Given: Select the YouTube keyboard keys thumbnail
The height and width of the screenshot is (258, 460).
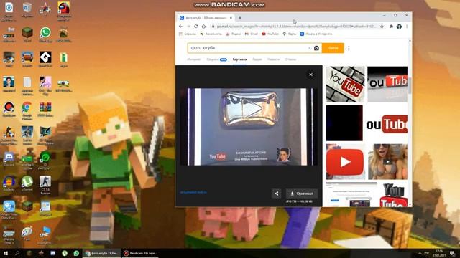Looking at the screenshot, I should pos(345,85).
